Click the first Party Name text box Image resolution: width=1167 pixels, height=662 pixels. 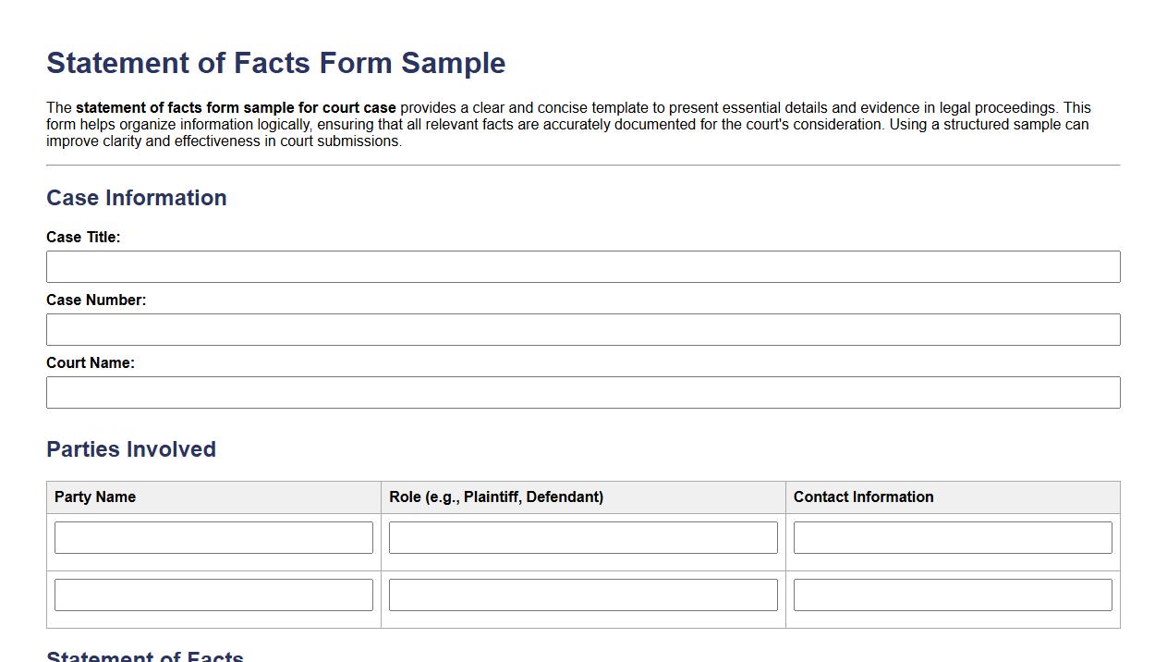click(x=213, y=537)
